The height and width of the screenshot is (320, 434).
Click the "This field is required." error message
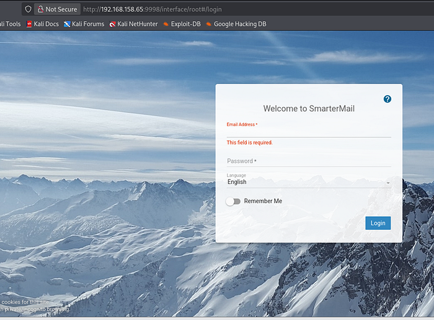pos(249,142)
